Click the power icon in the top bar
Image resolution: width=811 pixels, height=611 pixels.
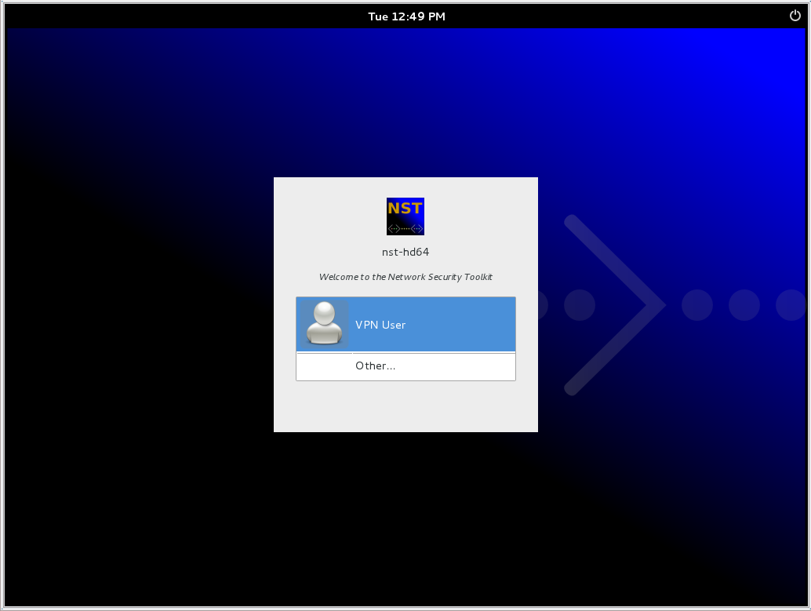tap(795, 16)
